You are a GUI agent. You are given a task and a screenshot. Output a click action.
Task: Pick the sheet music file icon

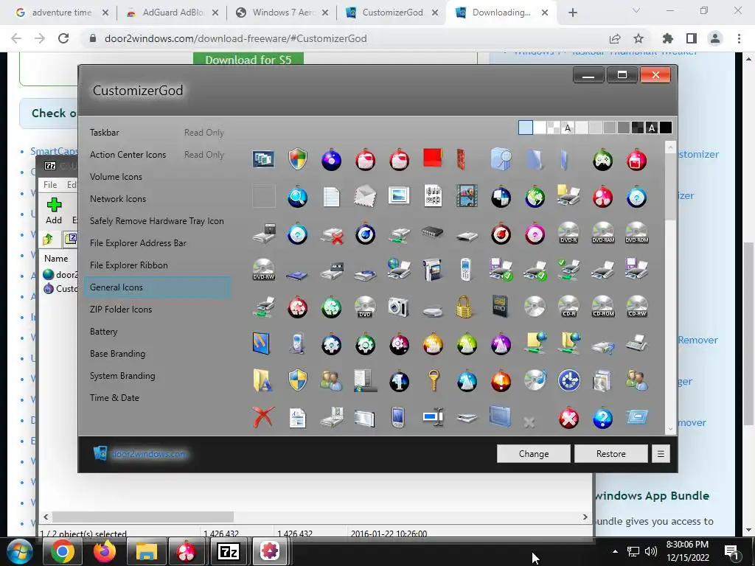432,197
